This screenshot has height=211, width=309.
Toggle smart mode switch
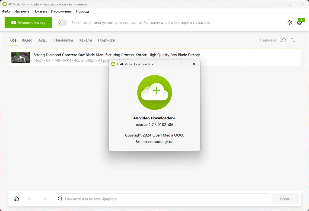pyautogui.click(x=62, y=23)
